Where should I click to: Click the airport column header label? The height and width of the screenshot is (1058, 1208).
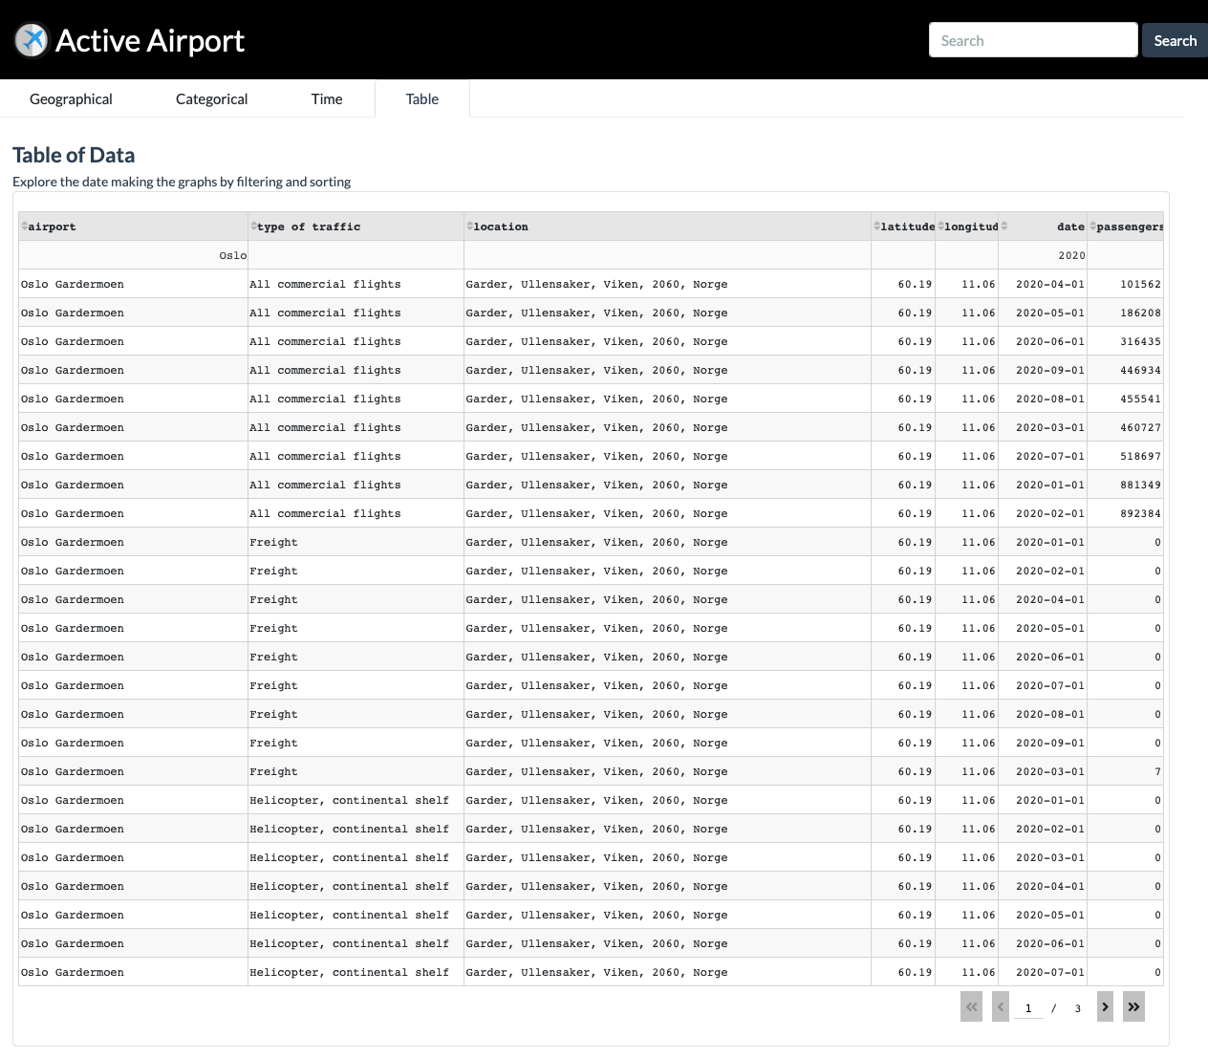[x=52, y=227]
